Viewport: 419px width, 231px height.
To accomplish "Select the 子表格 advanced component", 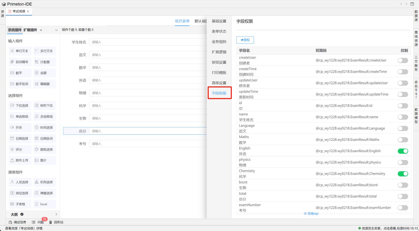I will click(20, 204).
